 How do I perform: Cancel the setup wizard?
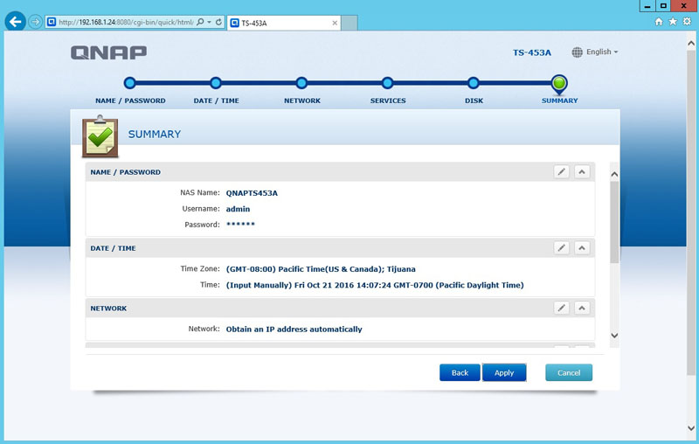(569, 372)
